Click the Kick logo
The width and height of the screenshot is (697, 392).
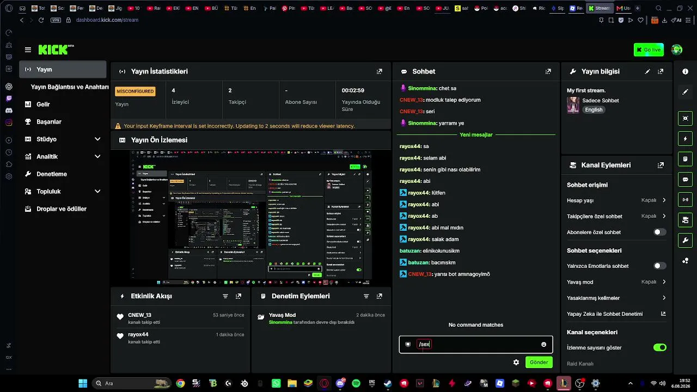[x=56, y=50]
